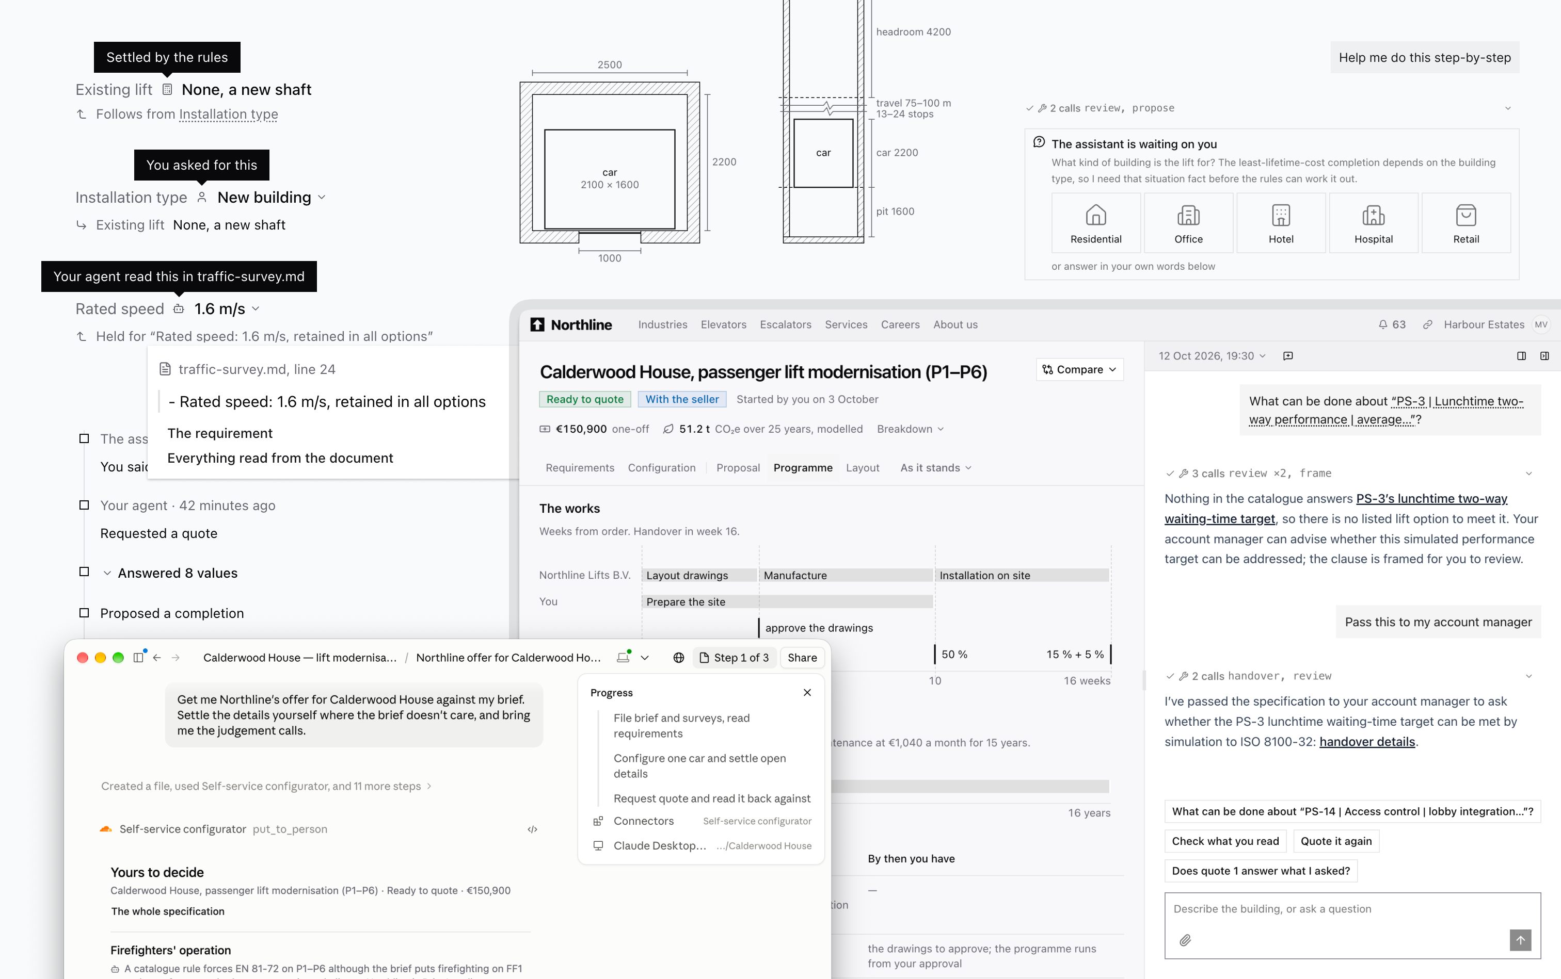Image resolution: width=1561 pixels, height=979 pixels.
Task: Open the notifications bell showing 63
Action: click(1391, 324)
